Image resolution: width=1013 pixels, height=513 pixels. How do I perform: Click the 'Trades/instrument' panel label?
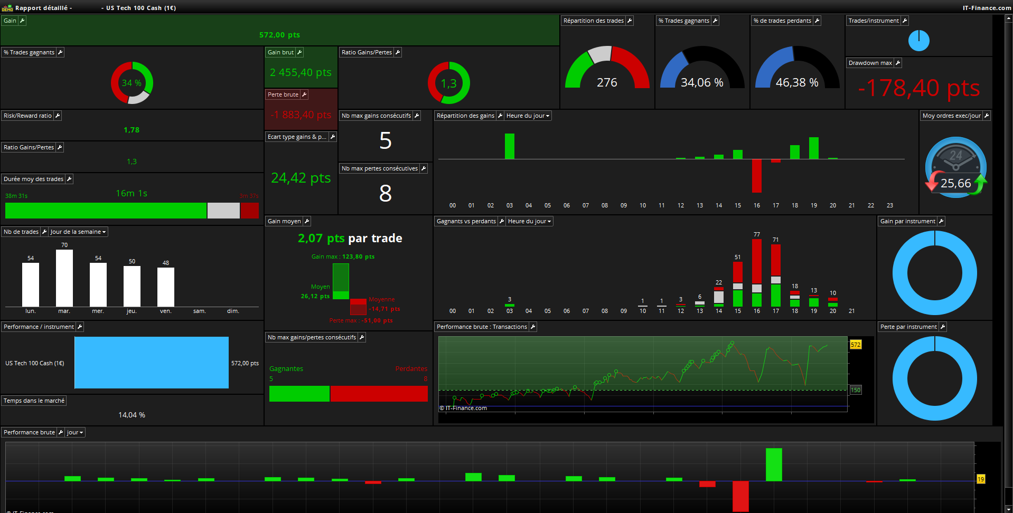point(874,21)
